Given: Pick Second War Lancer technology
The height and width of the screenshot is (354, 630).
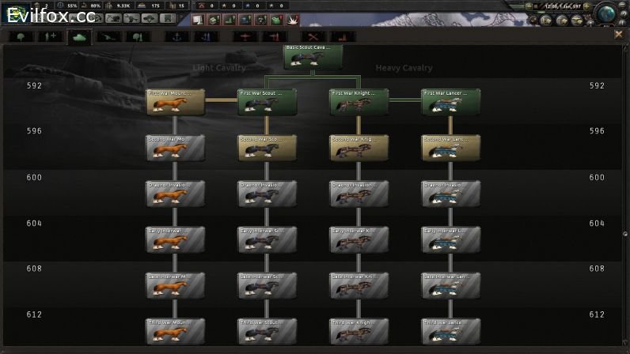Looking at the screenshot, I should pyautogui.click(x=450, y=148).
